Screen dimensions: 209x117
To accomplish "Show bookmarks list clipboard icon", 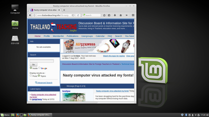I will pyautogui.click(x=109, y=15).
